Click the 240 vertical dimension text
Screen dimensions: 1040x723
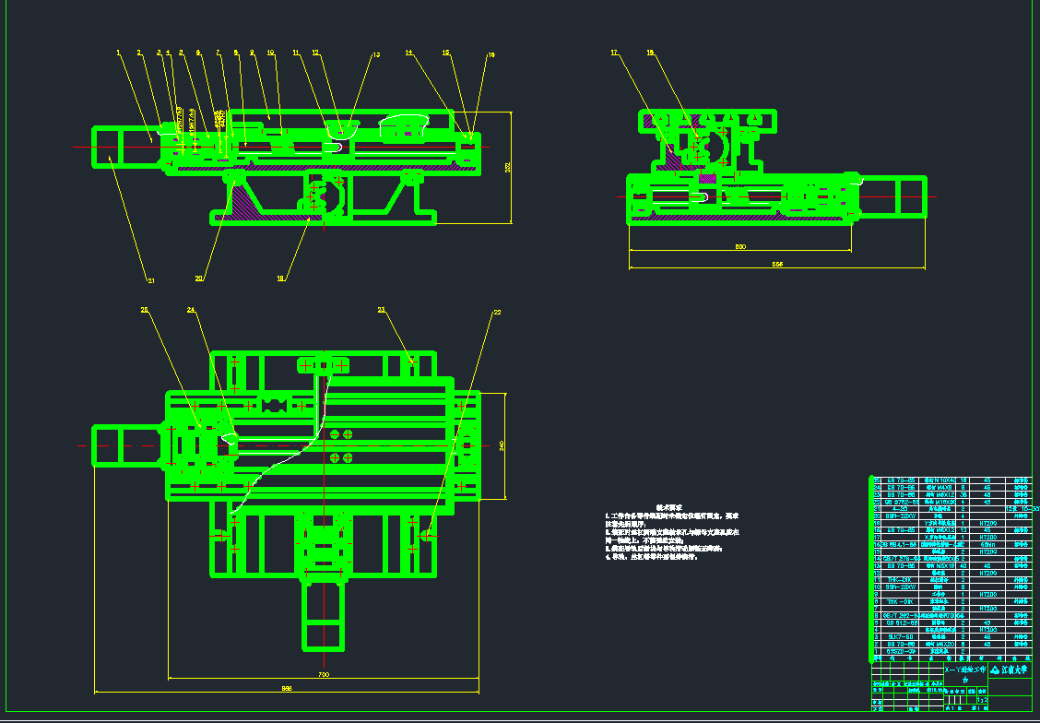(502, 444)
